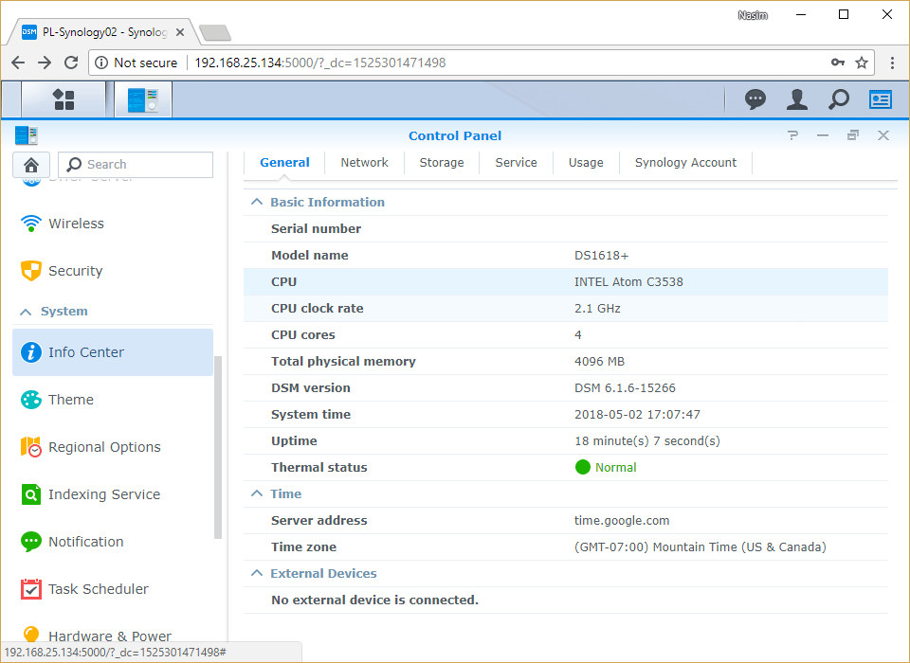Image resolution: width=910 pixels, height=663 pixels.
Task: Switch to the Usage tab
Action: click(x=586, y=162)
